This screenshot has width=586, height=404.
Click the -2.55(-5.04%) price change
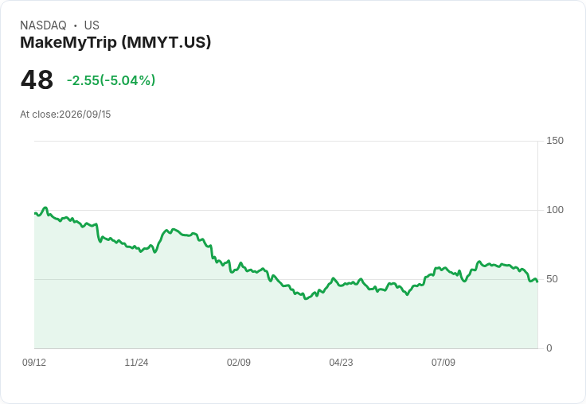[111, 80]
